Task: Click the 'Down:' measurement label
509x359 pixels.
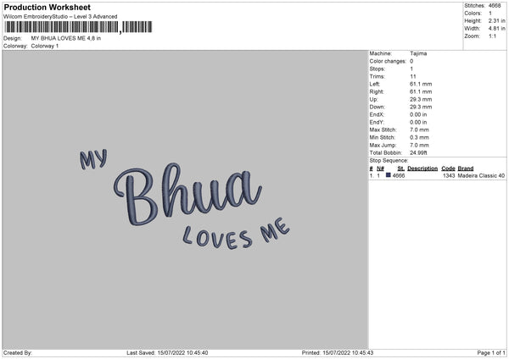Action: (377, 107)
